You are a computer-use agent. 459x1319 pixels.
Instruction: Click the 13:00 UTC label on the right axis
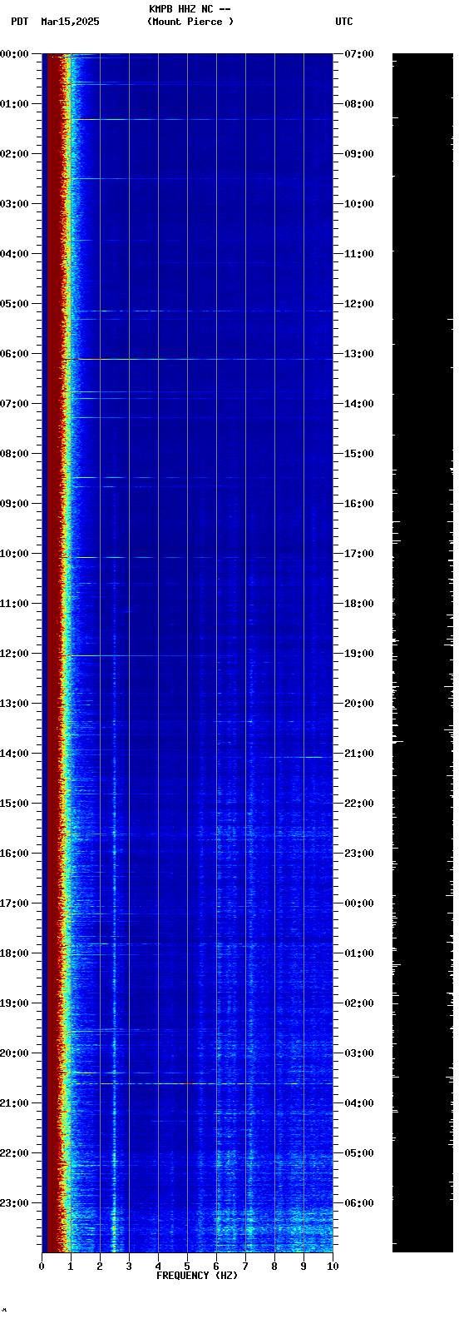click(x=359, y=354)
